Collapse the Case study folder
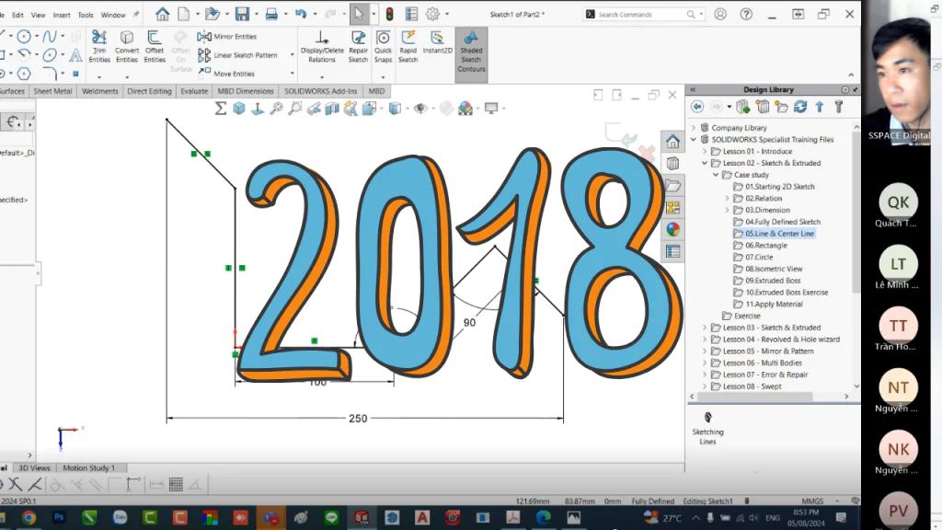 pos(716,175)
